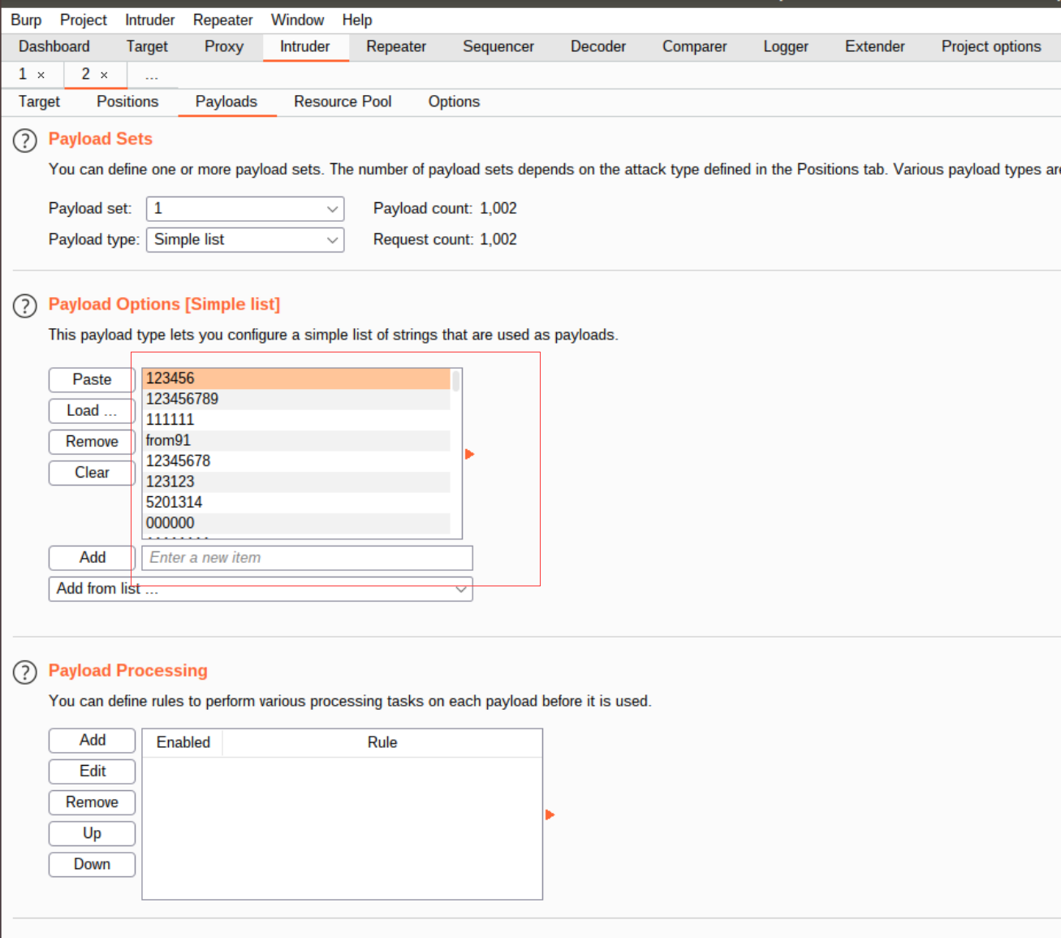Select payload 123456789 in the list
The width and height of the screenshot is (1061, 938).
(296, 400)
